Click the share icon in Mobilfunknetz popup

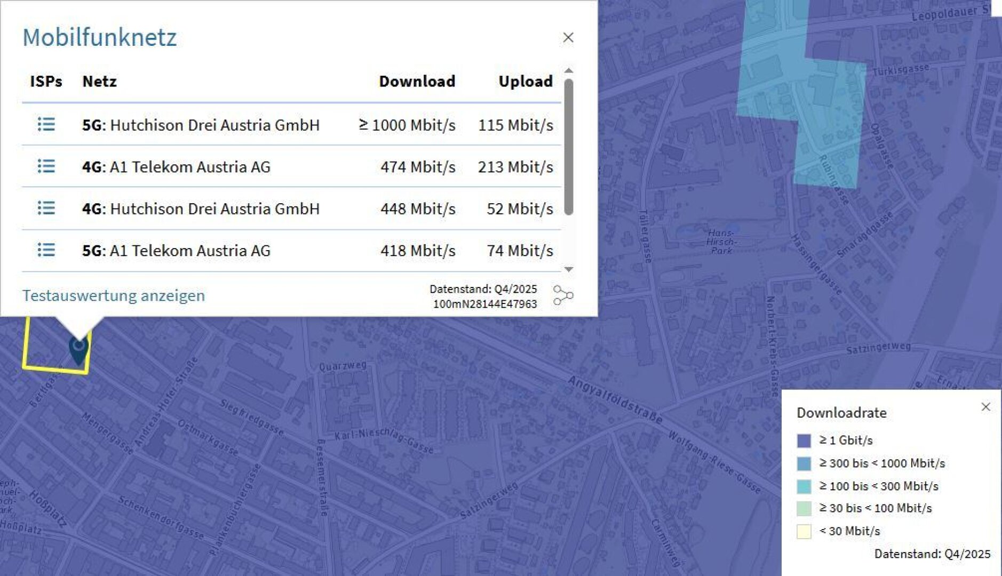tap(563, 295)
